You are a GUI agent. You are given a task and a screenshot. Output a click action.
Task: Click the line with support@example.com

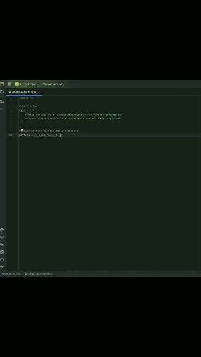click(74, 115)
